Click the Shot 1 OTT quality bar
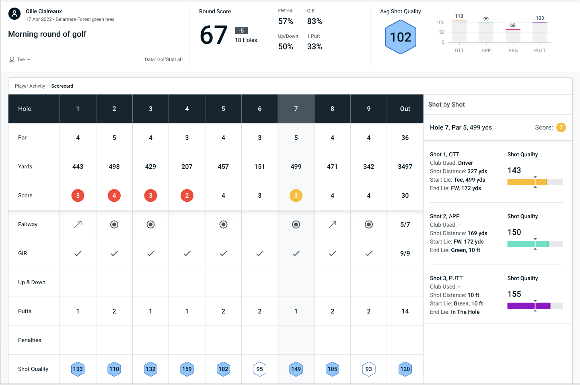This screenshot has height=385, width=580. tap(535, 182)
